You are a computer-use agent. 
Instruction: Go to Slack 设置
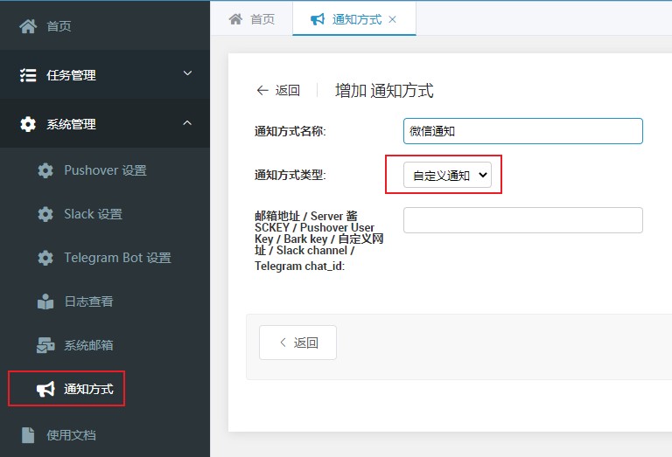[x=105, y=214]
